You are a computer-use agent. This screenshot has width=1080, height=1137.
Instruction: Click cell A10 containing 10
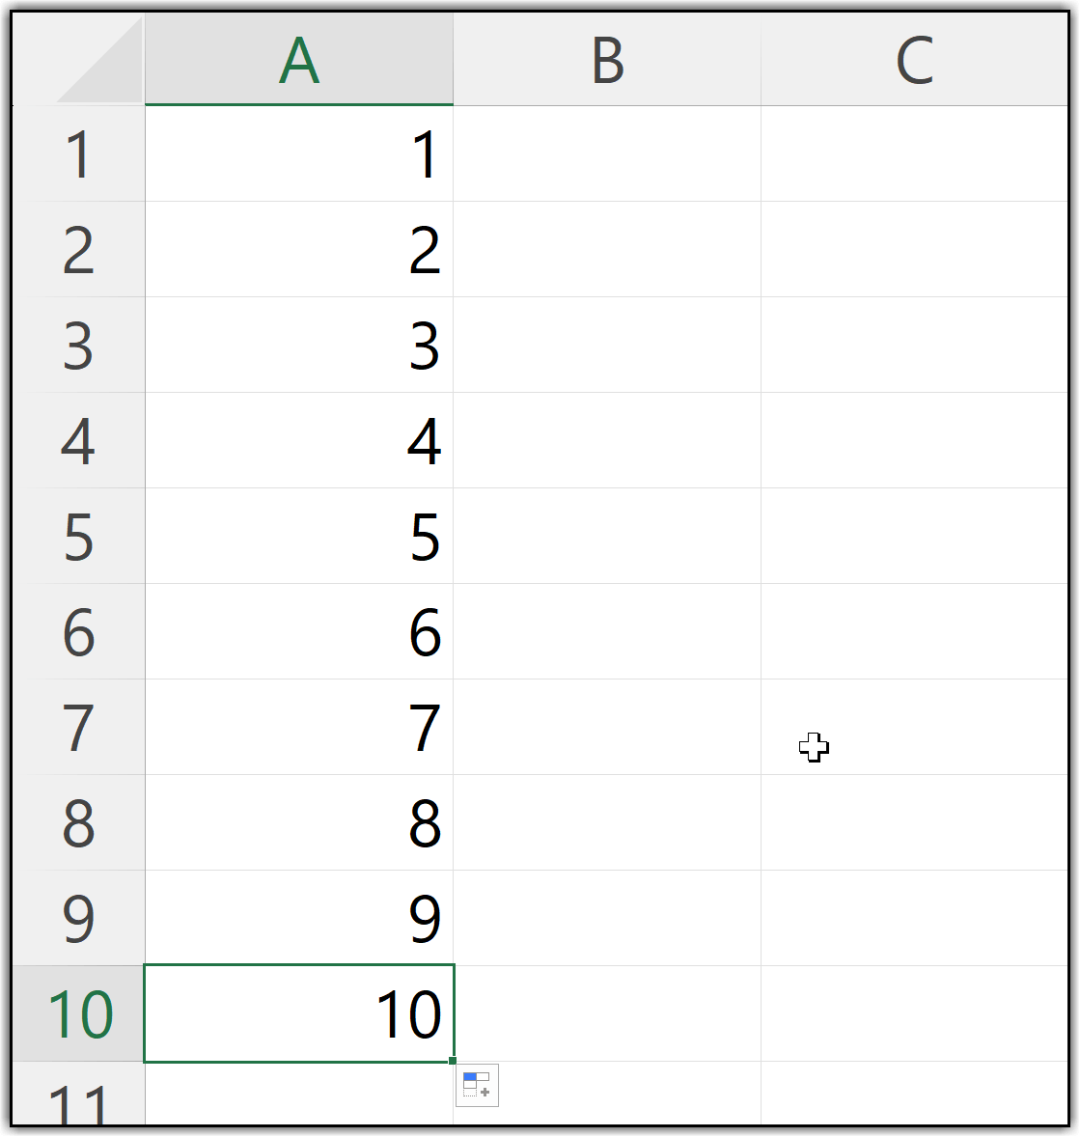click(298, 1013)
